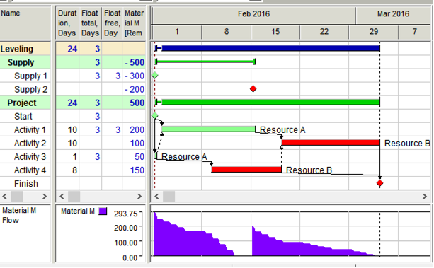Image resolution: width=434 pixels, height=268 pixels.
Task: Select the Activity 4 row
Action: click(25, 170)
